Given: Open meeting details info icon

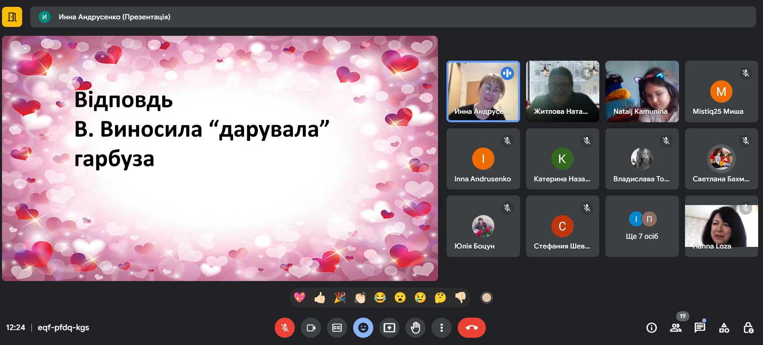Looking at the screenshot, I should tap(652, 328).
